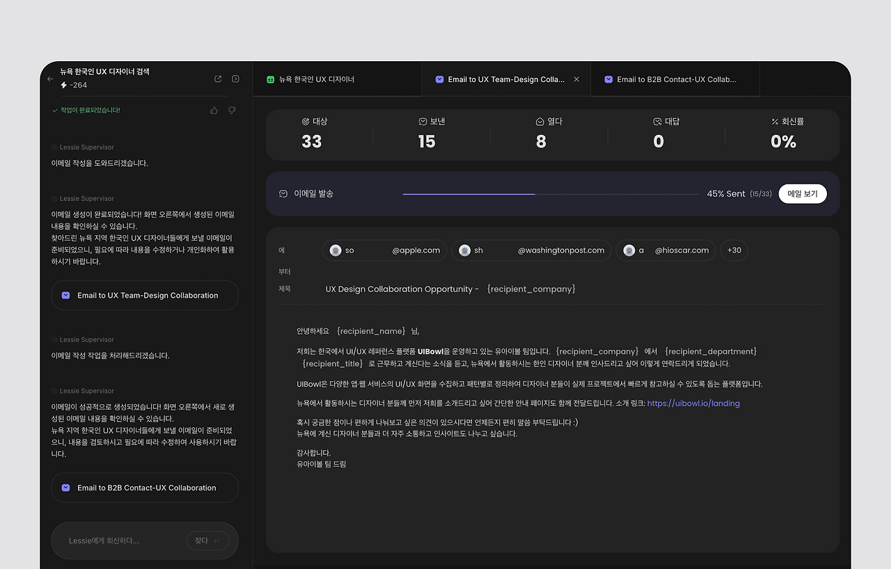Select the @washingtonpost.com recipient chip

532,250
